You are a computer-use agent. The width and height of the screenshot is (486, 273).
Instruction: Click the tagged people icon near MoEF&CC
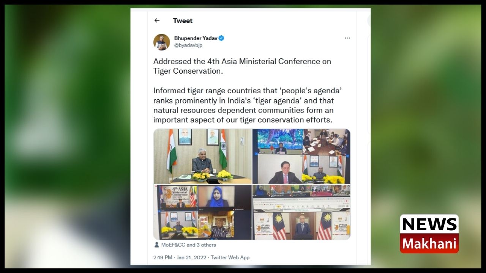tap(156, 245)
